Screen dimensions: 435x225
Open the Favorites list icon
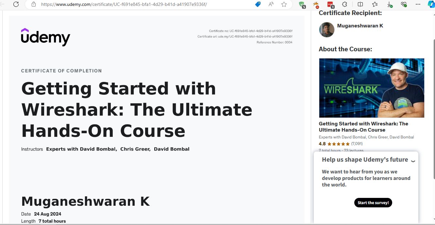pos(375,5)
